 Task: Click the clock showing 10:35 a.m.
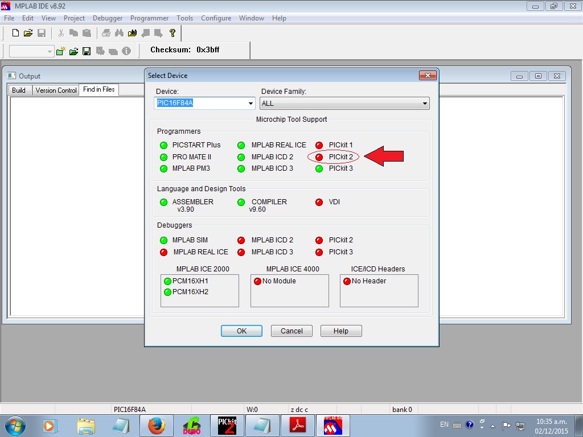click(x=551, y=422)
